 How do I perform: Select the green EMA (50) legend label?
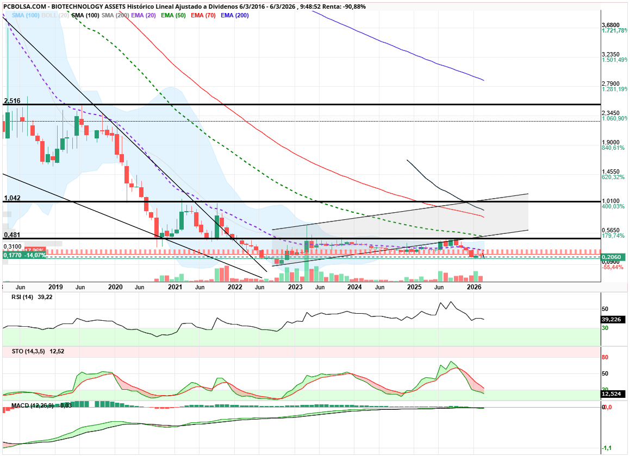click(173, 16)
